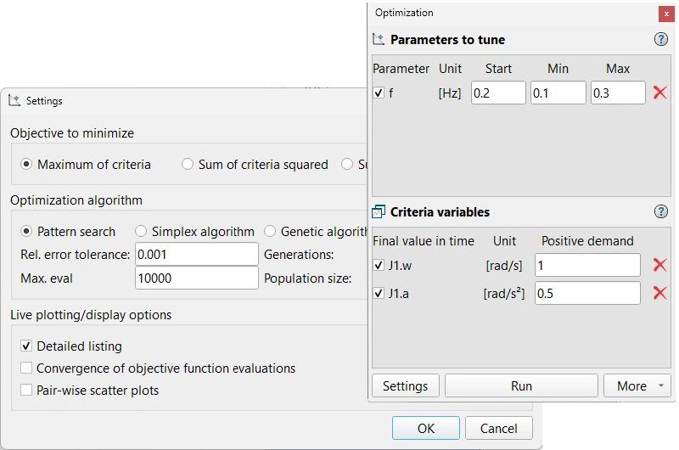Choose the Simplex algorithm option
Screen dimensions: 679x450
[x=141, y=232]
